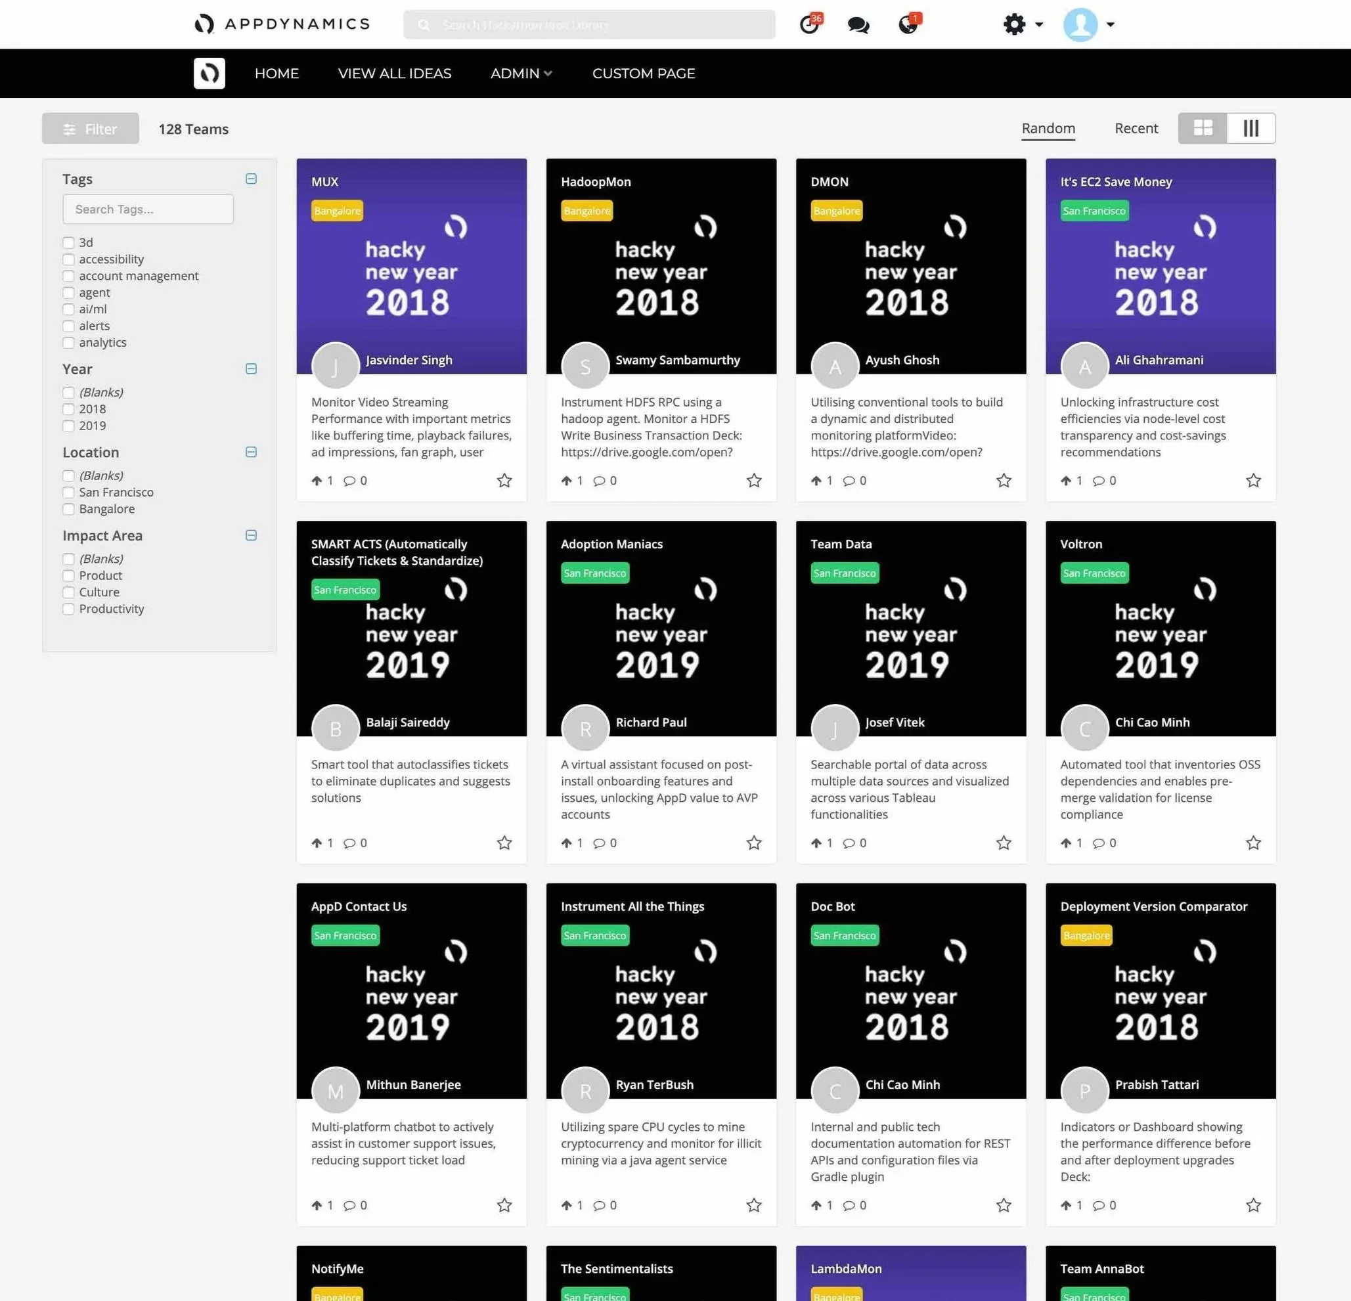Viewport: 1351px width, 1301px height.
Task: Upvote the HadoopMon idea
Action: coord(567,480)
